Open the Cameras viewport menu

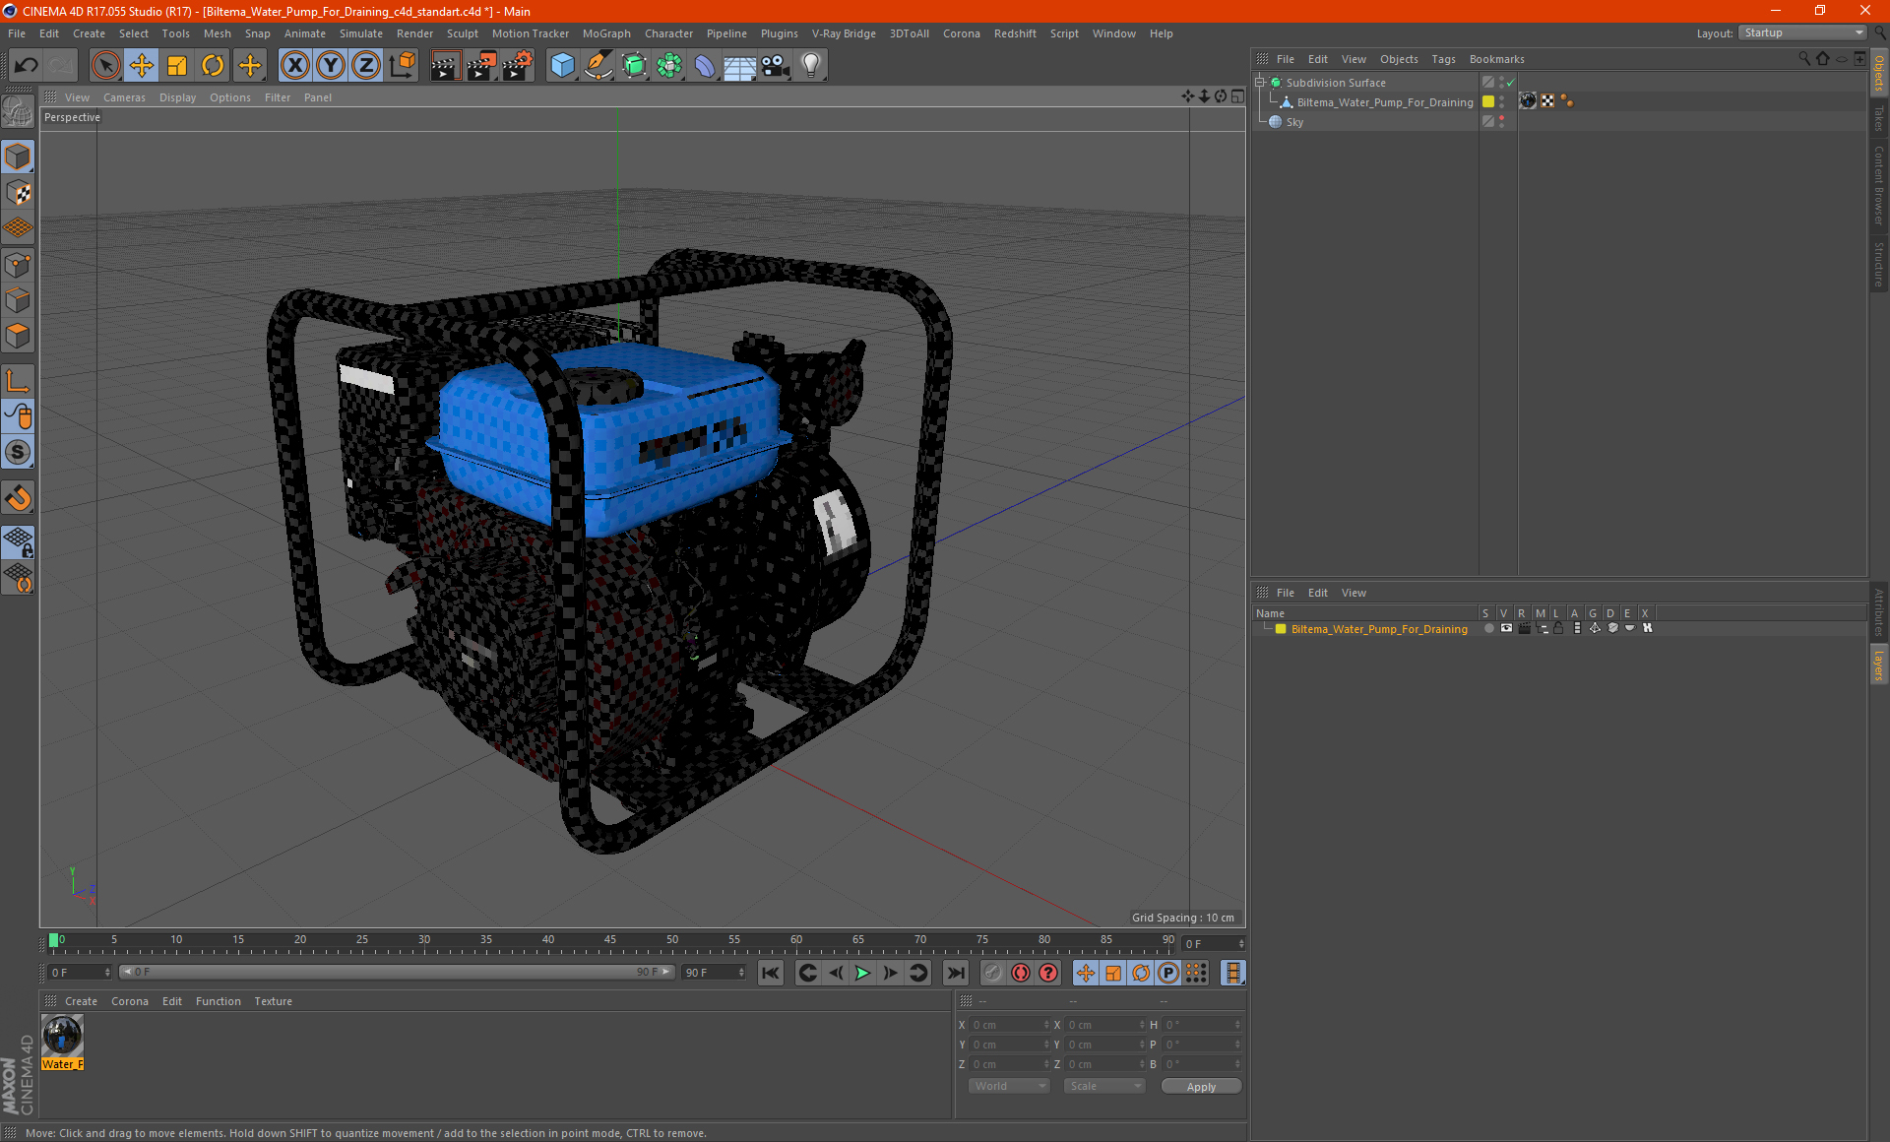[124, 97]
